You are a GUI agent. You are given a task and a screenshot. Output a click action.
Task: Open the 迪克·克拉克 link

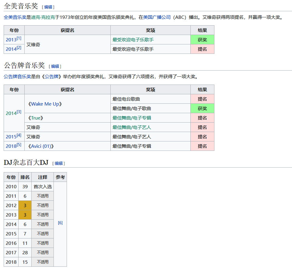pos(43,17)
